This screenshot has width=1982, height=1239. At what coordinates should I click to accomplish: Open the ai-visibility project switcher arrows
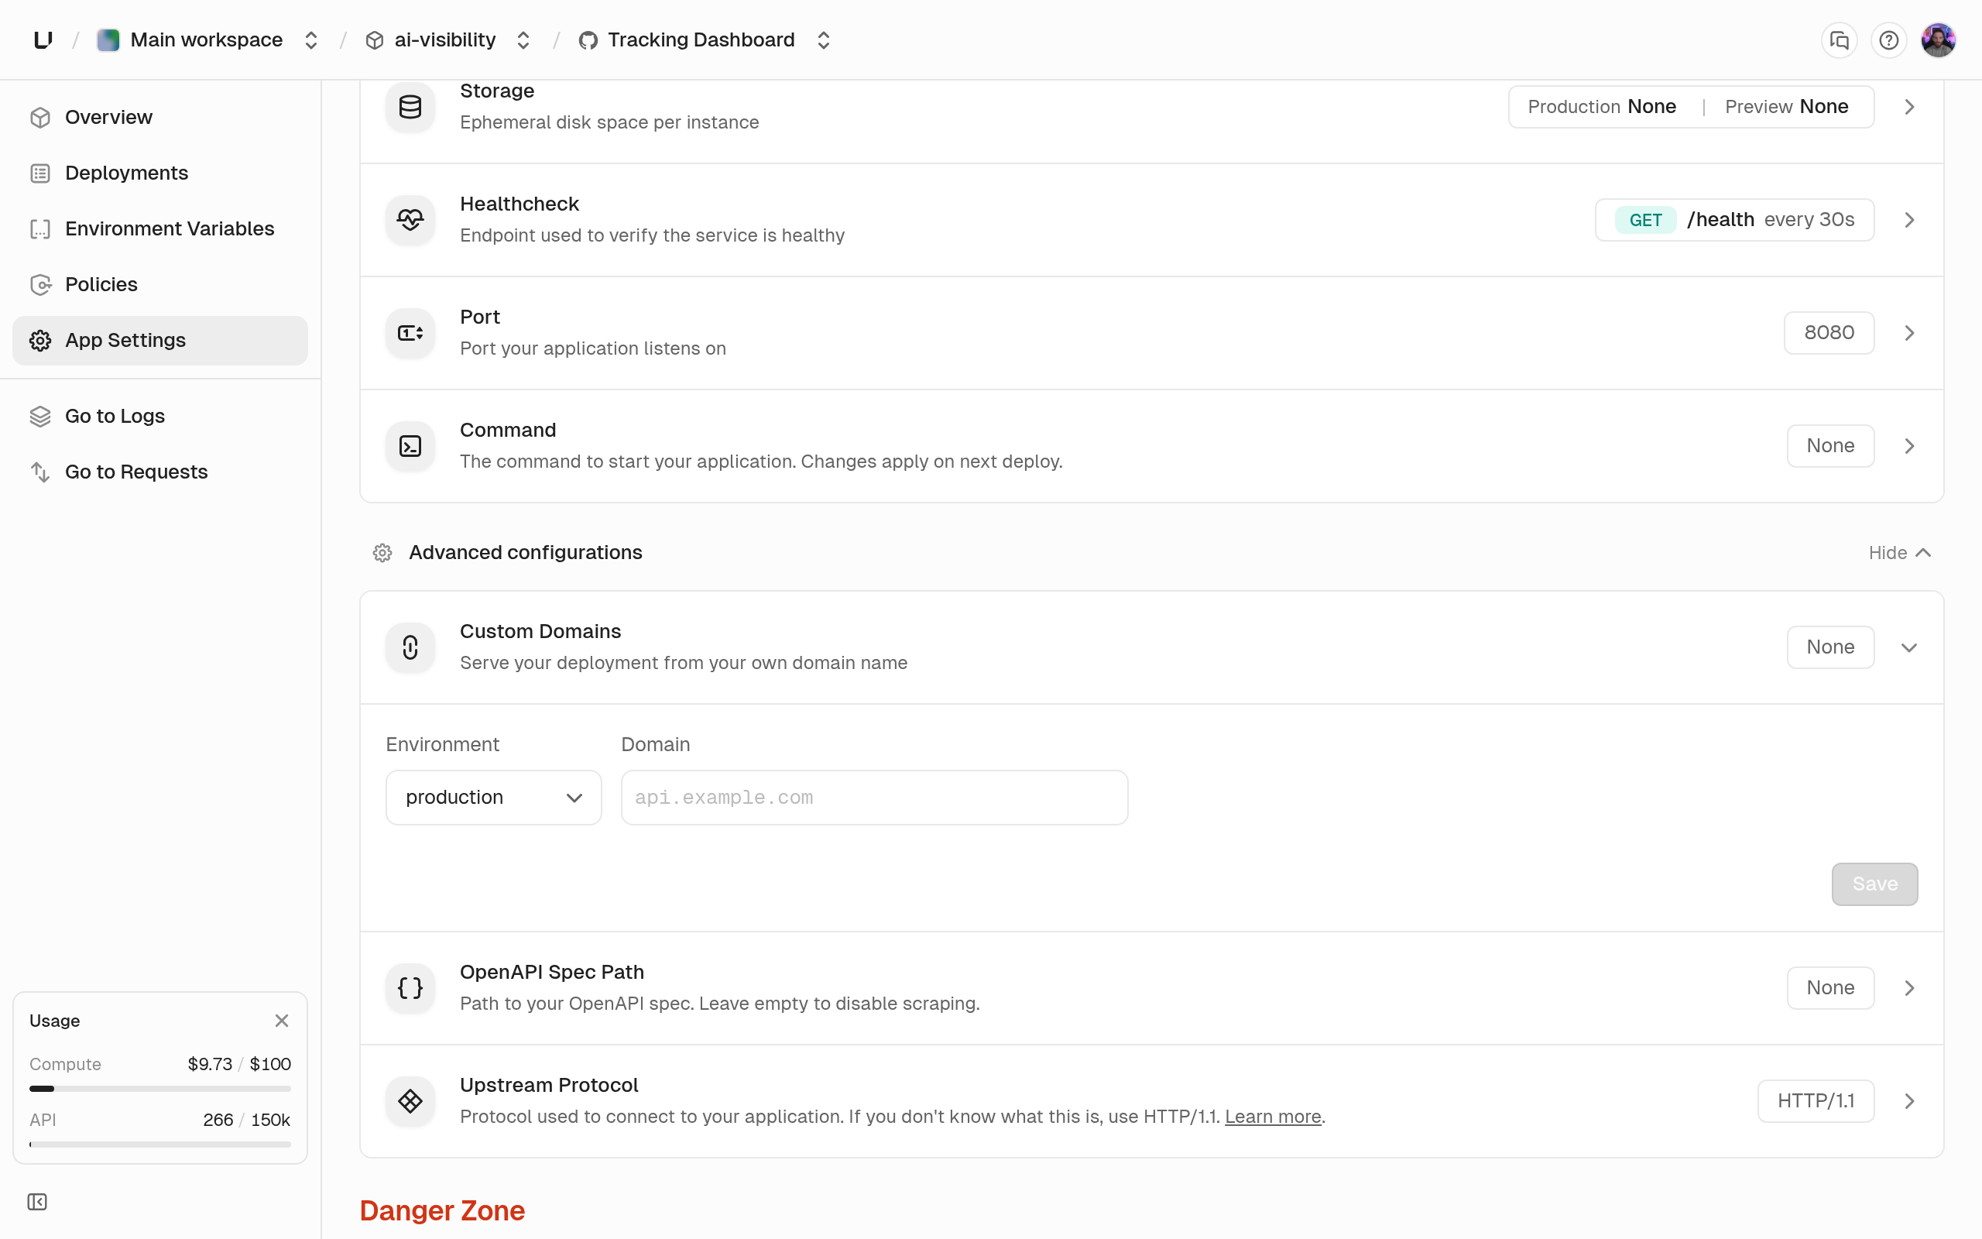tap(523, 40)
